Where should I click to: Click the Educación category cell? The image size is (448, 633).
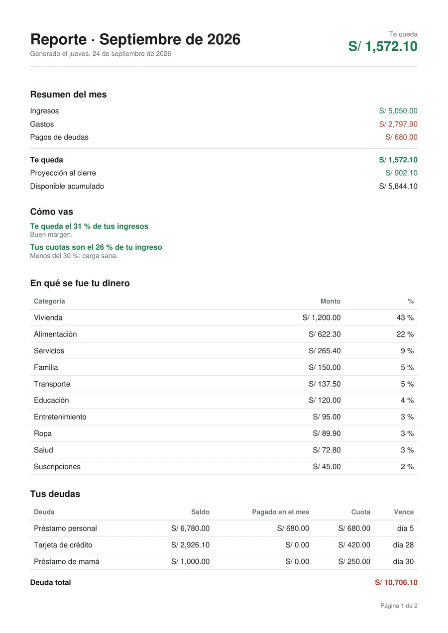point(51,401)
